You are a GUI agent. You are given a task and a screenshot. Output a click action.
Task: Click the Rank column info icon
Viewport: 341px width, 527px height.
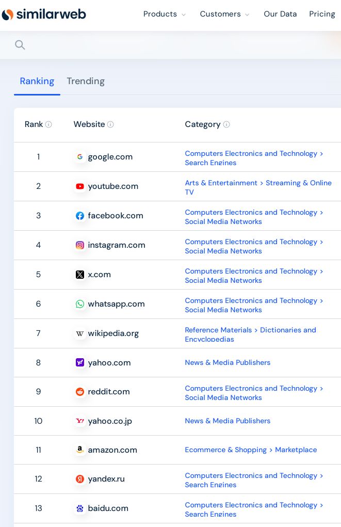tap(48, 124)
